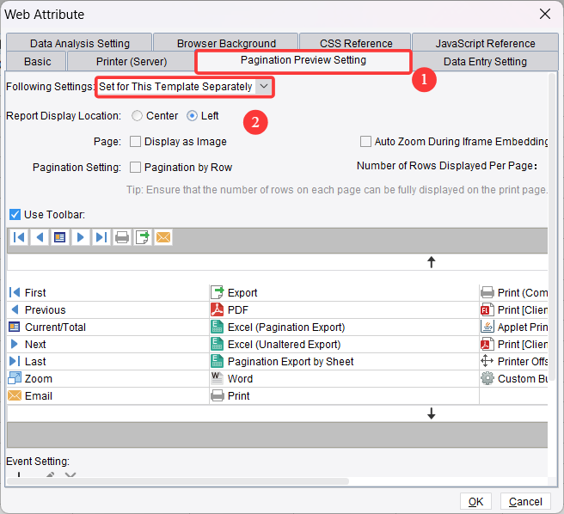Switch to the JavaScript Reference tab

pos(485,43)
